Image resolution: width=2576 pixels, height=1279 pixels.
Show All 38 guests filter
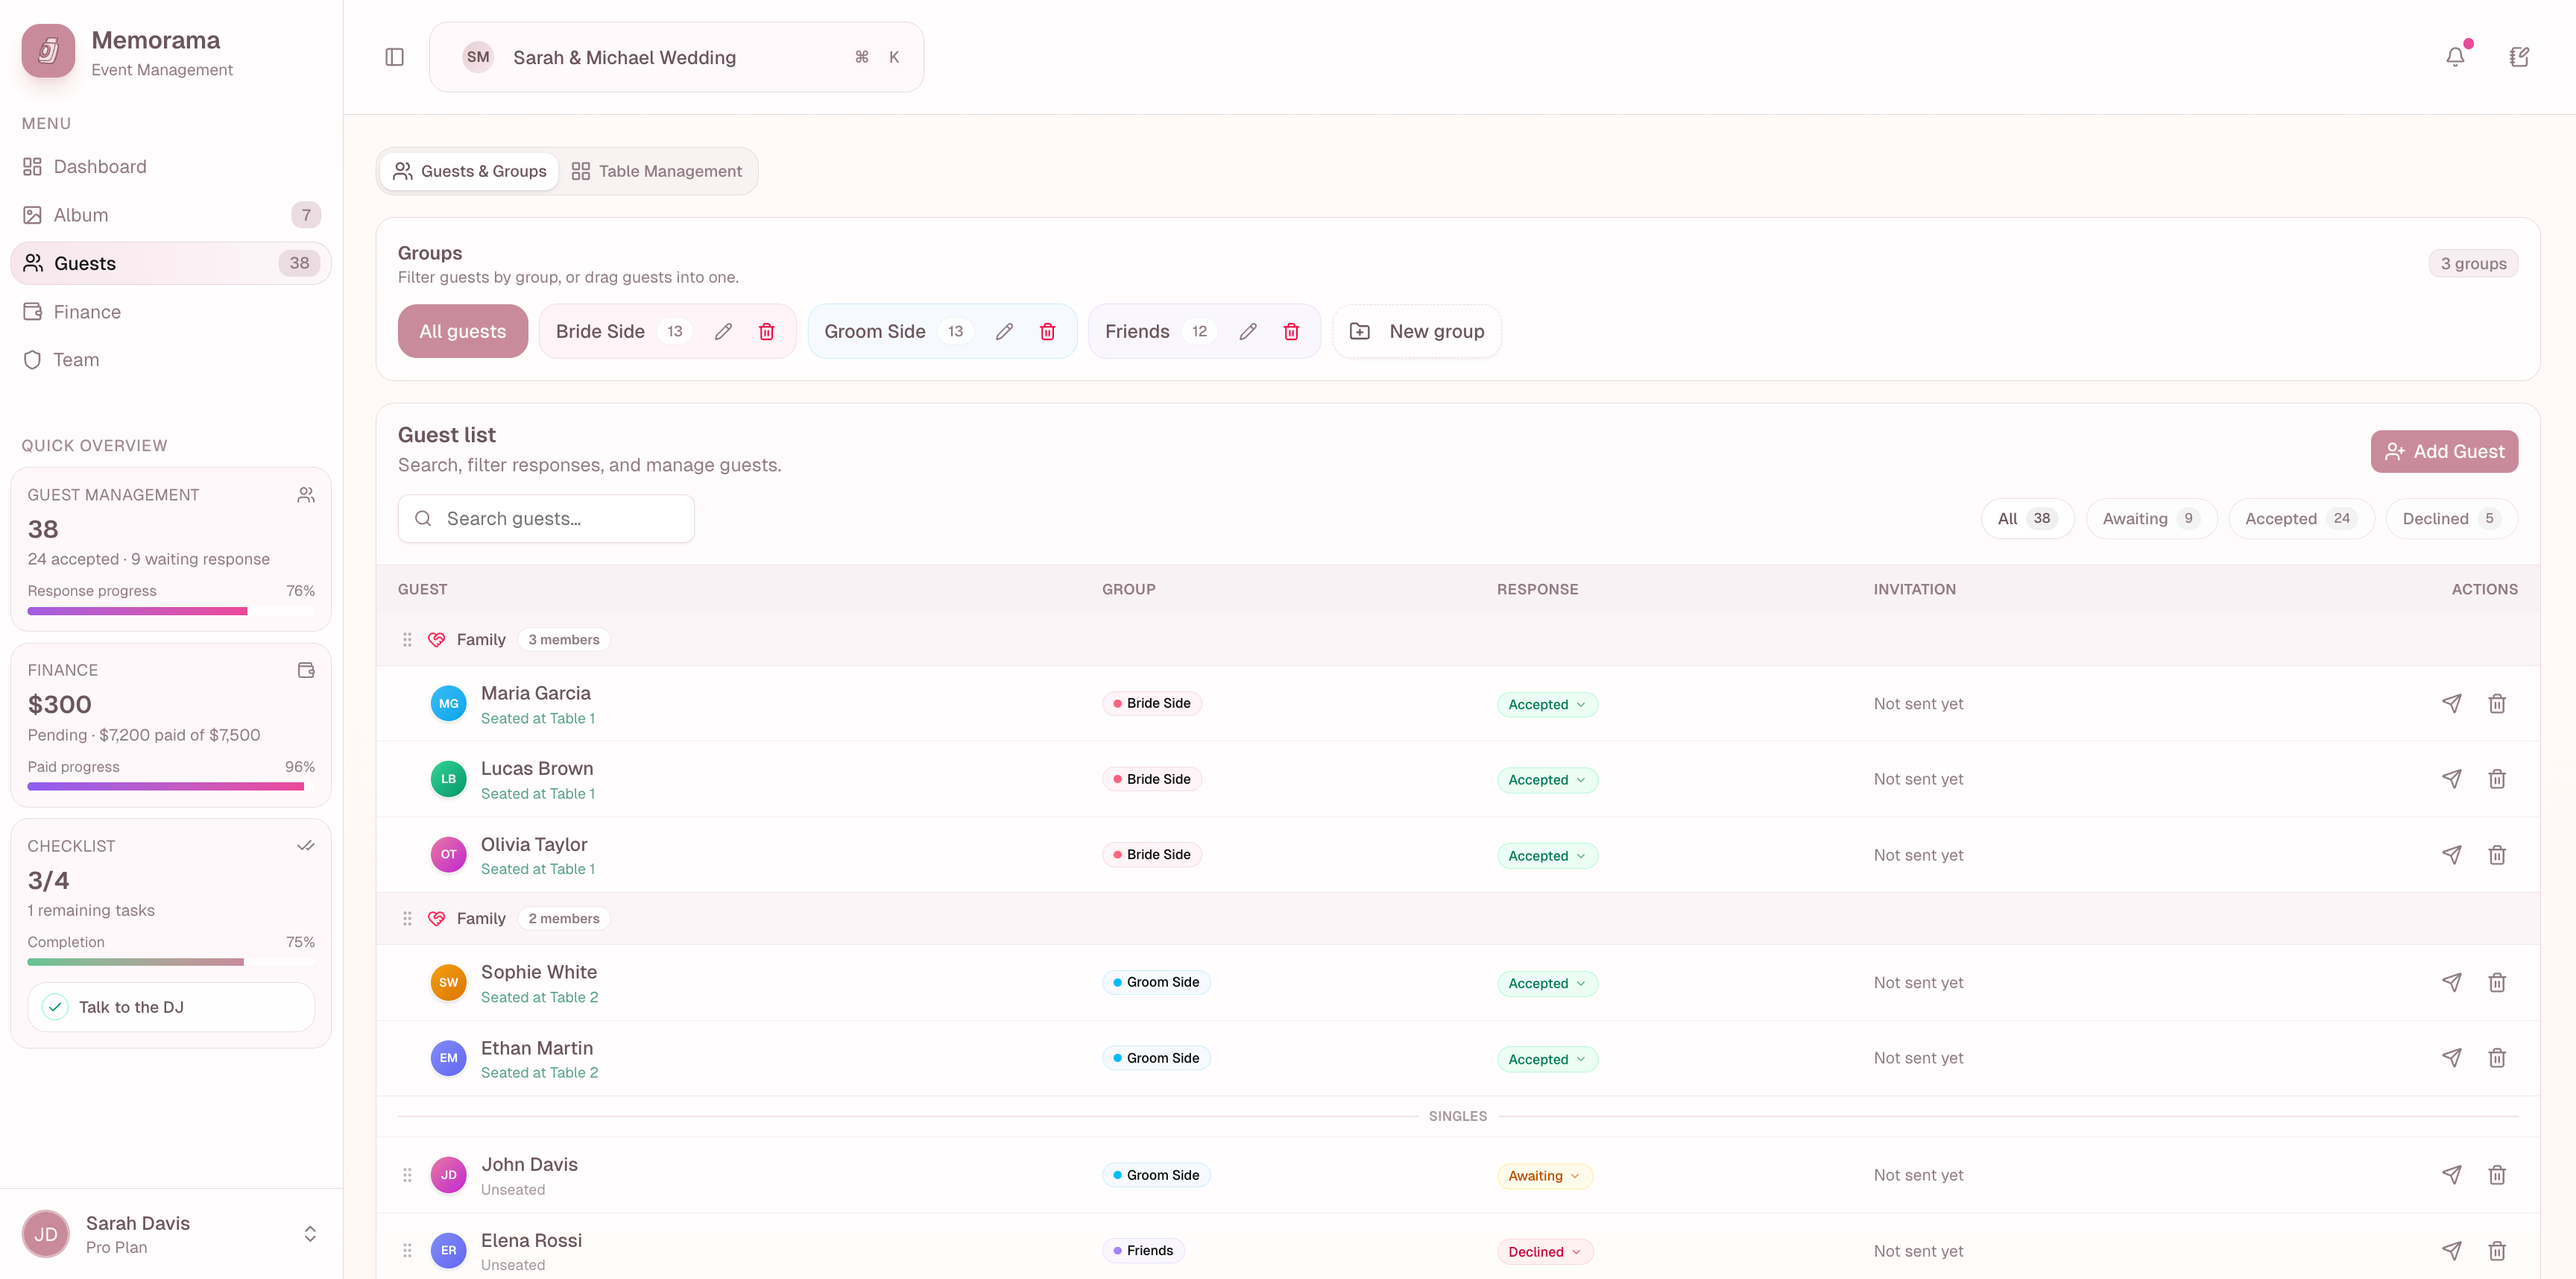point(2027,518)
